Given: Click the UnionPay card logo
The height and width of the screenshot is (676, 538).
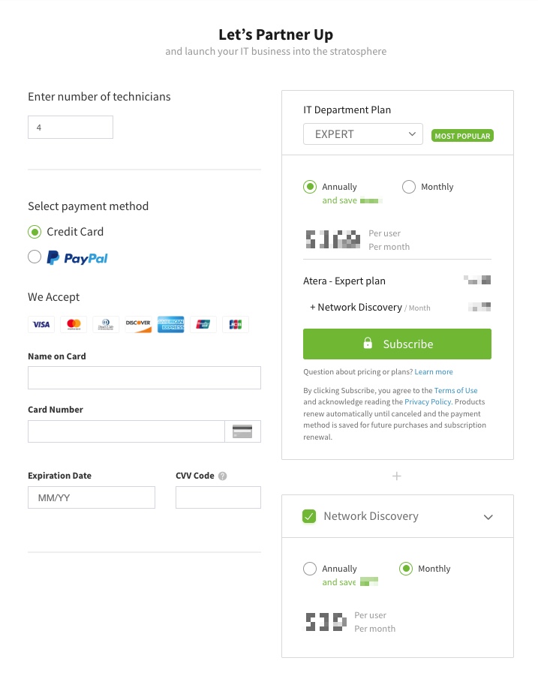Looking at the screenshot, I should (x=203, y=324).
